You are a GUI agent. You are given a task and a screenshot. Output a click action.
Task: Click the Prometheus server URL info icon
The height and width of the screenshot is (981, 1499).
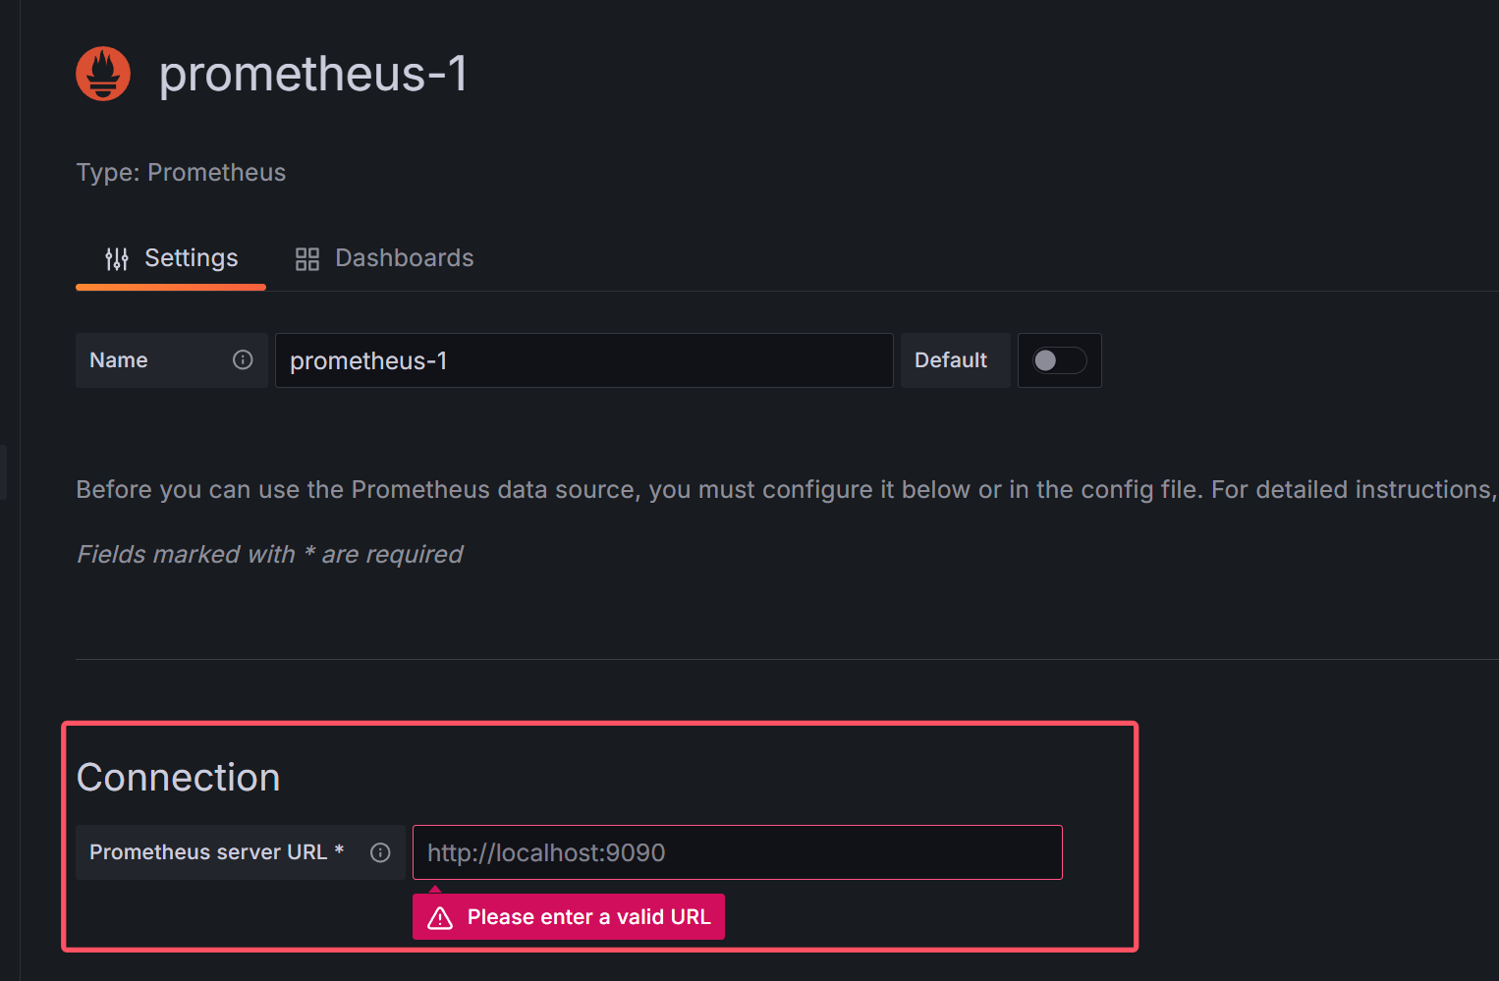380,852
